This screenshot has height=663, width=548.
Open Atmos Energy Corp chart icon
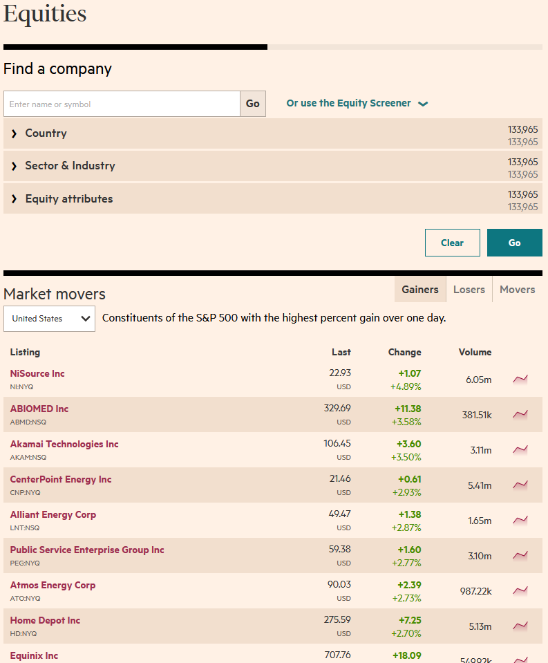520,590
